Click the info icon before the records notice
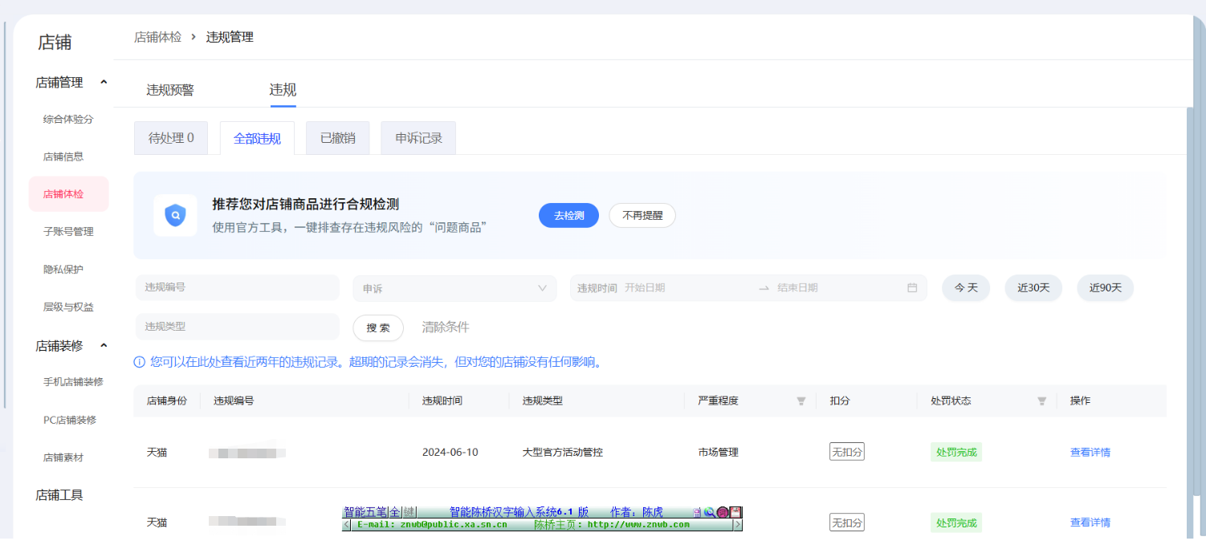This screenshot has height=549, width=1206. [x=140, y=363]
